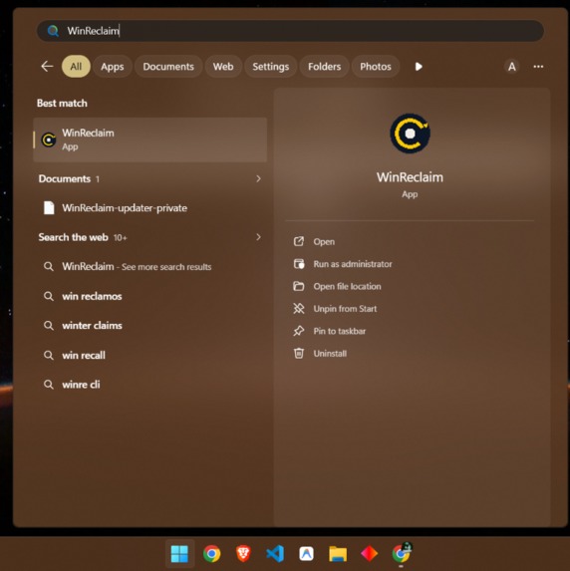The image size is (570, 571).
Task: Click the Unpin from Start pin icon
Action: tap(299, 309)
